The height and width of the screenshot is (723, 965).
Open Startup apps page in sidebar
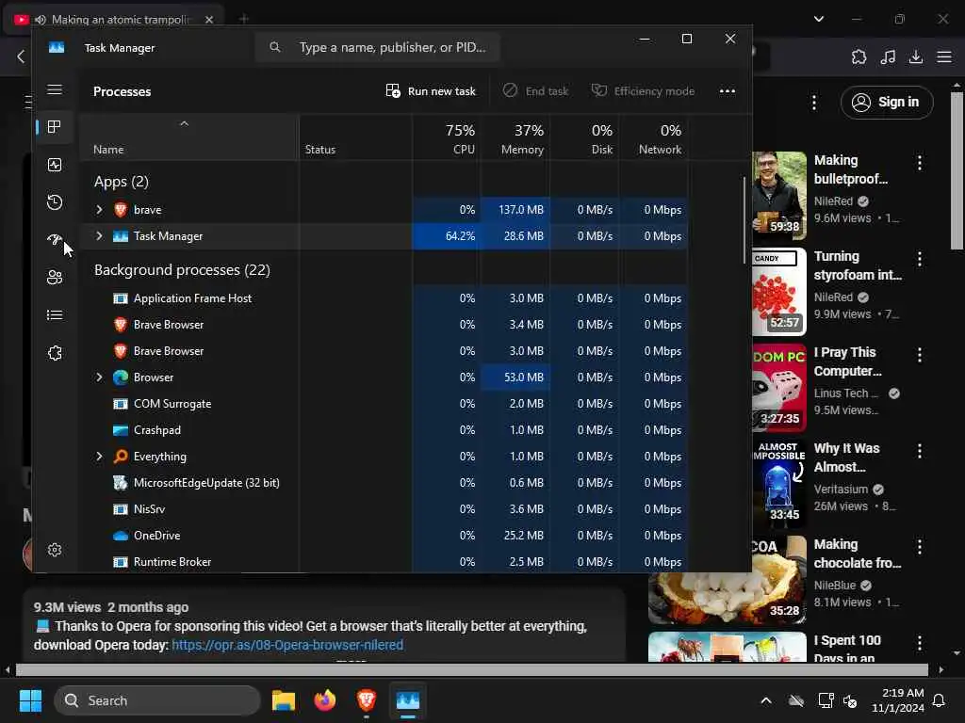click(55, 240)
